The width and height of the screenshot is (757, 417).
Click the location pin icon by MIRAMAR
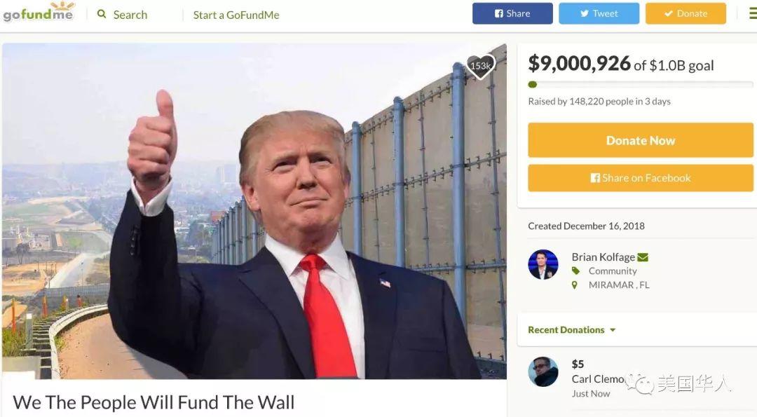575,285
